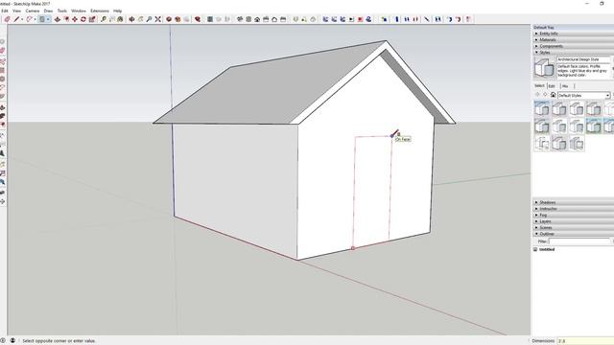Select the Move tool
The height and width of the screenshot is (345, 614).
tap(75, 19)
